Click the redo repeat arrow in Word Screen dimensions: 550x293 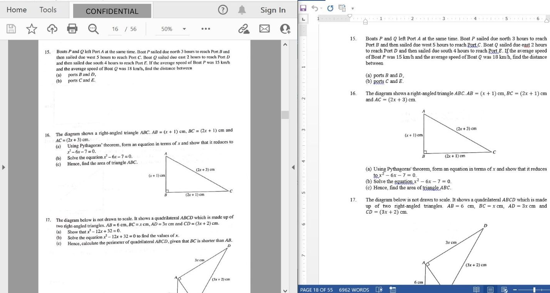coord(330,7)
